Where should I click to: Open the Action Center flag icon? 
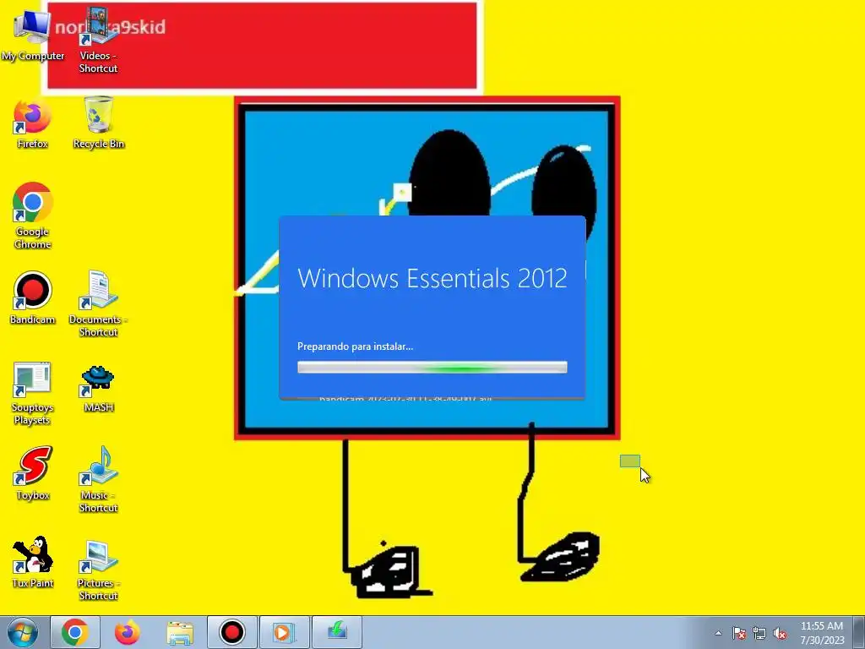[739, 634]
